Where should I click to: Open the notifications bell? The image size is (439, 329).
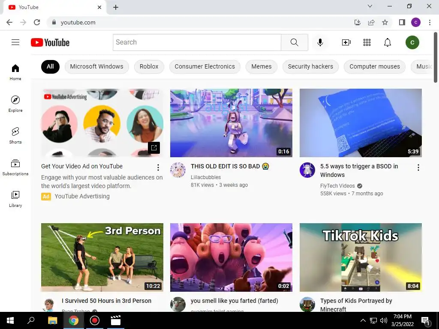pos(388,42)
